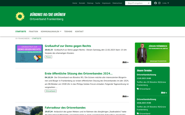
Task: Click date text 04.10.24
Action: point(49,77)
